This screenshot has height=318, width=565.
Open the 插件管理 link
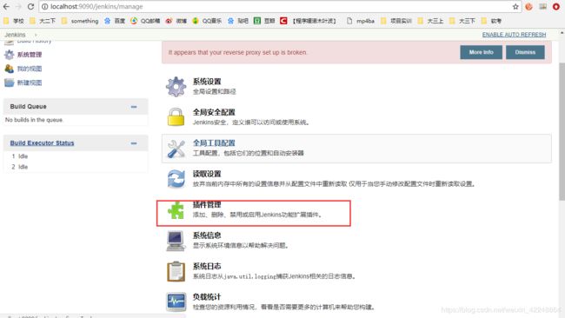click(x=207, y=204)
